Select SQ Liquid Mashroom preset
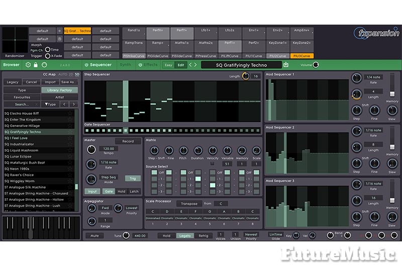The width and height of the screenshot is (402, 266). point(39,150)
